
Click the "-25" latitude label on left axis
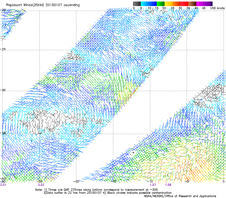pyautogui.click(x=3, y=49)
